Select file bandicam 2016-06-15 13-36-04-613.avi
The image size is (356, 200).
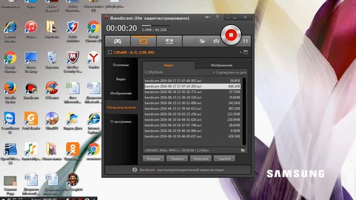coord(192,108)
